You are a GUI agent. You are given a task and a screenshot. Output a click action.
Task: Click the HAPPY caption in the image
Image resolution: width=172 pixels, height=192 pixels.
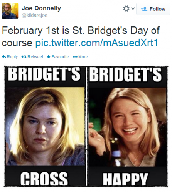(125, 179)
